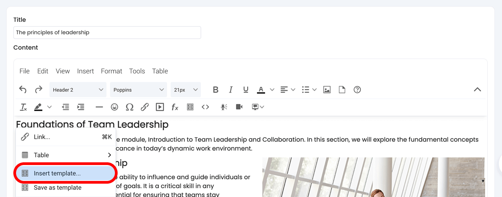Image resolution: width=502 pixels, height=197 pixels.
Task: Expand the bullet list style arrow
Action: 314,90
